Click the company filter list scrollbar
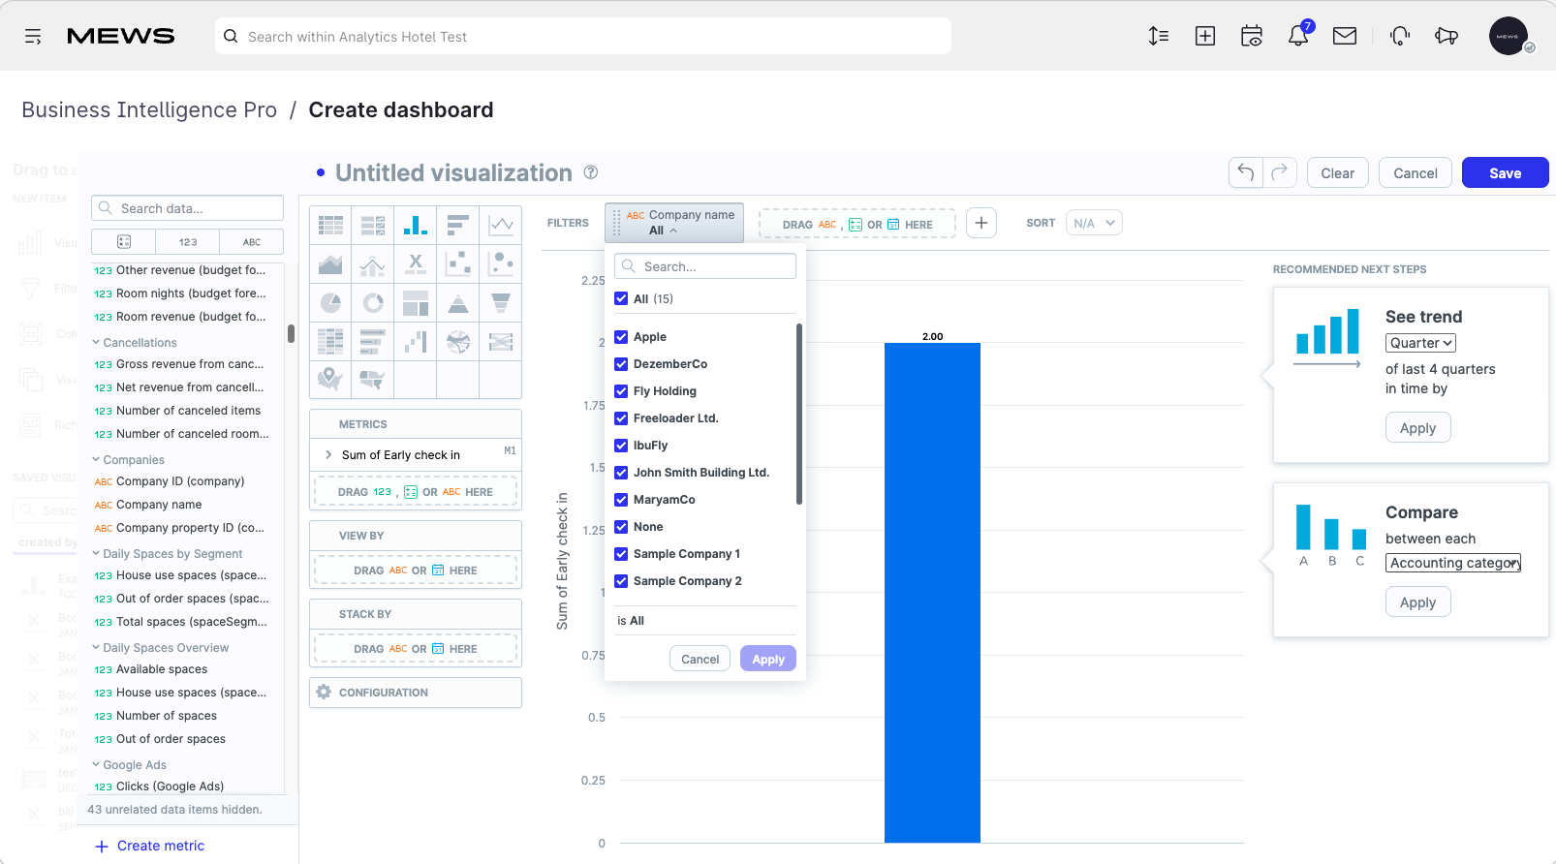 click(799, 415)
